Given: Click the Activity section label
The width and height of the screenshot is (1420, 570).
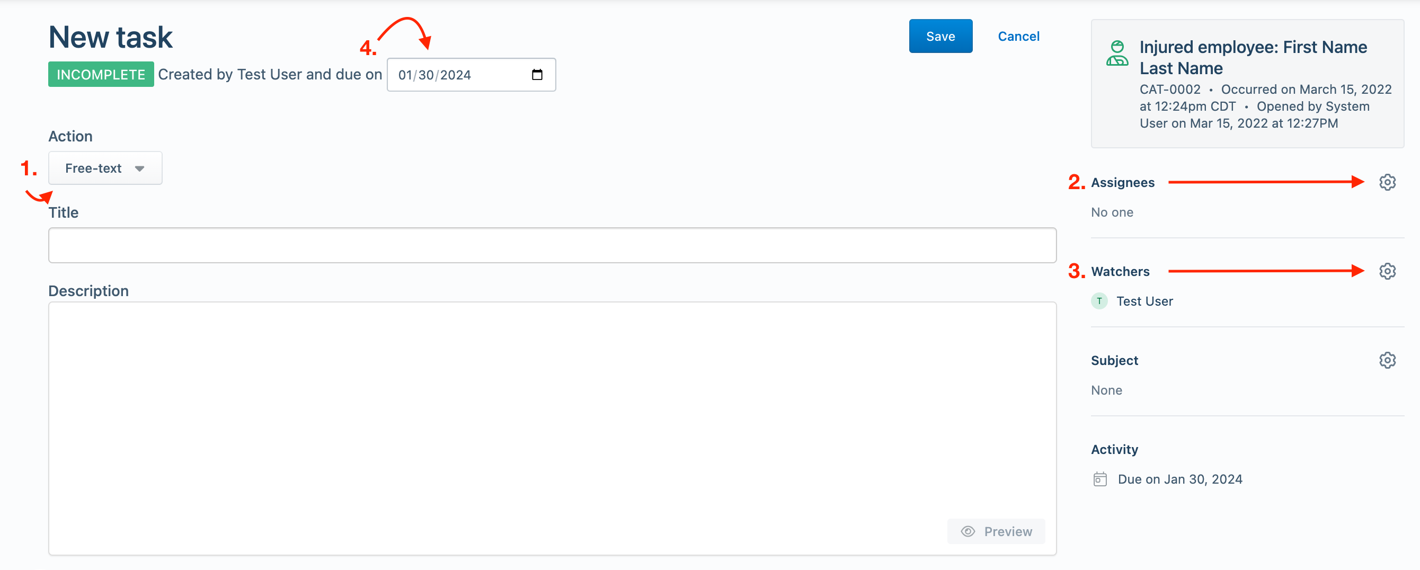Looking at the screenshot, I should 1114,449.
